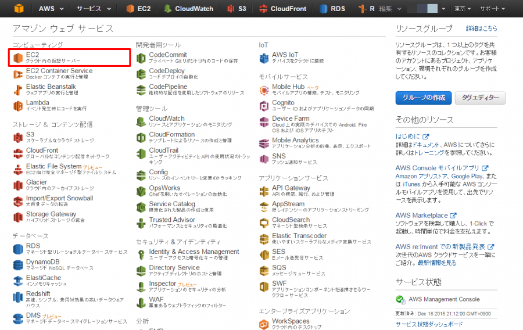This screenshot has width=523, height=330.
Task: Click the DynamoDB icon
Action: point(18,265)
